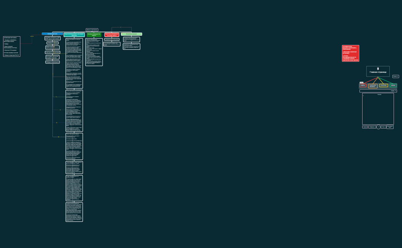Select the teal problem-solving header node
The width and height of the screenshot is (402, 248).
point(74,35)
